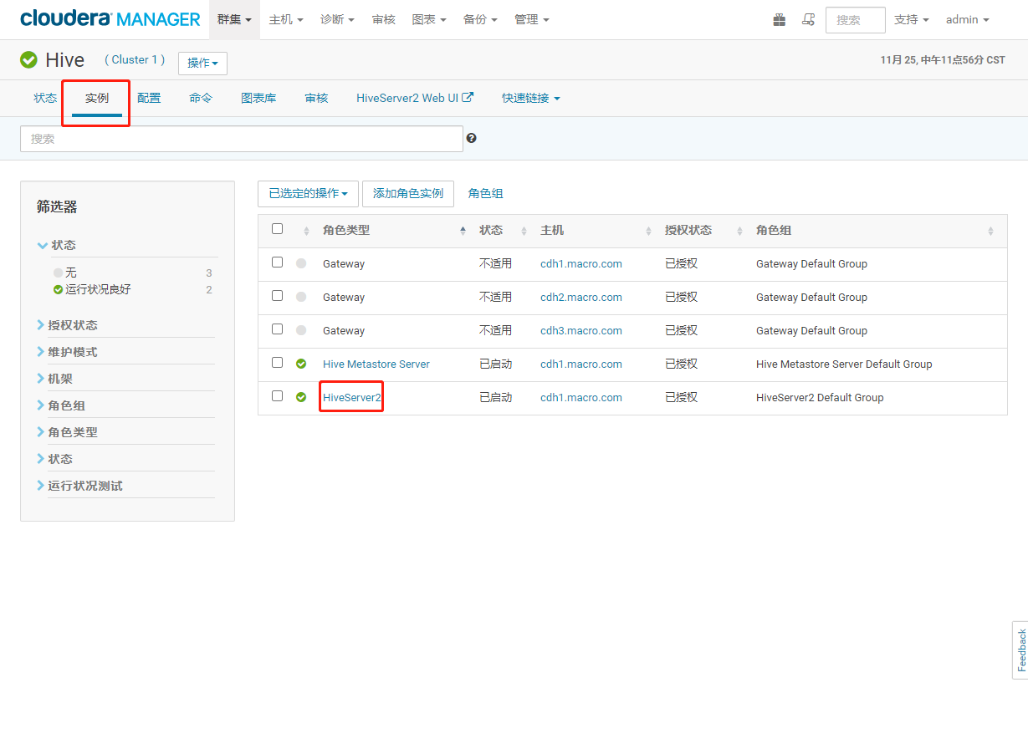Open the parcels gift box icon
The height and width of the screenshot is (744, 1028).
[779, 19]
